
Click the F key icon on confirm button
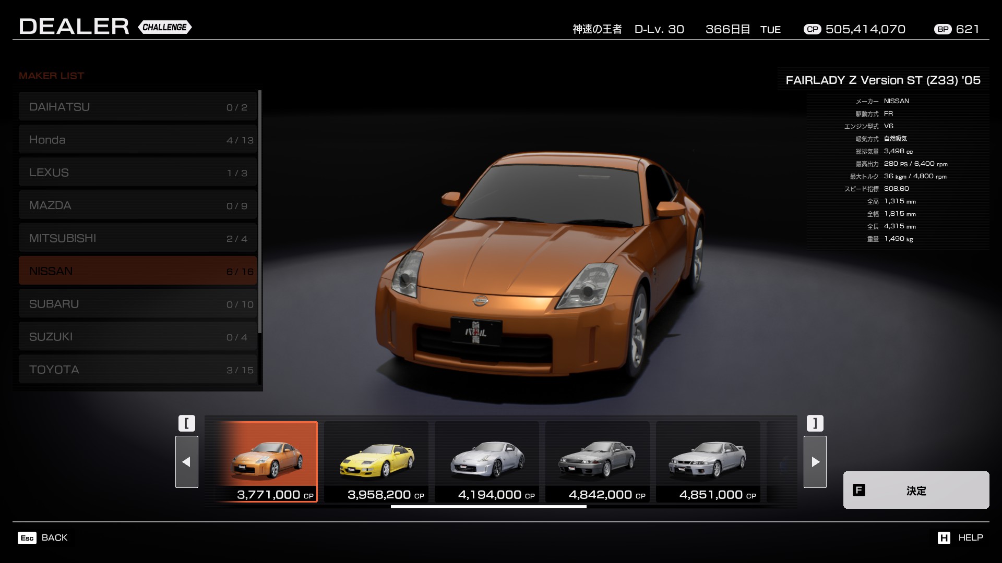(x=858, y=490)
